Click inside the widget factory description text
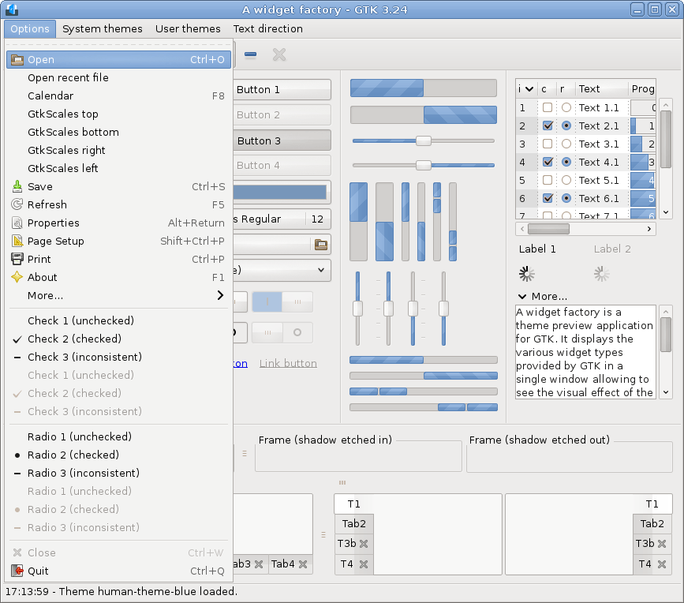 tap(585, 352)
